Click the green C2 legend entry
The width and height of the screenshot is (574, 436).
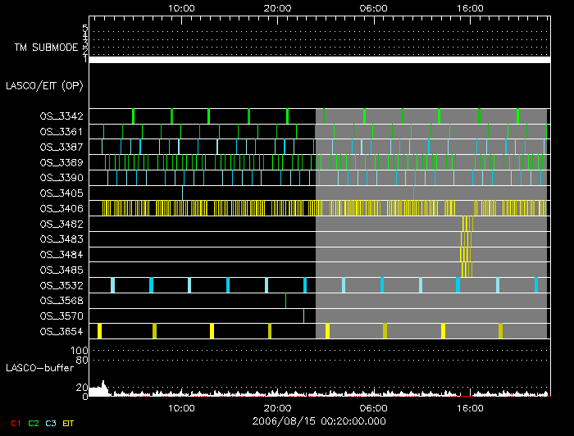click(34, 423)
